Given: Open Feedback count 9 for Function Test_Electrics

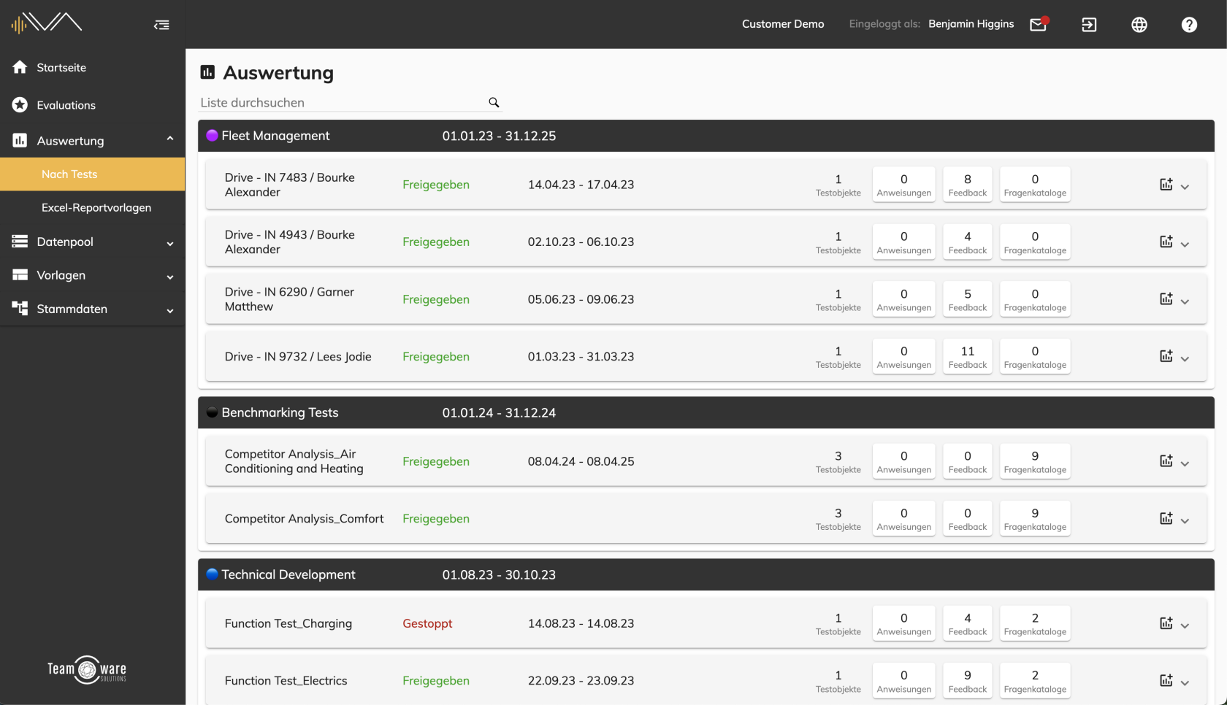Looking at the screenshot, I should 968,680.
